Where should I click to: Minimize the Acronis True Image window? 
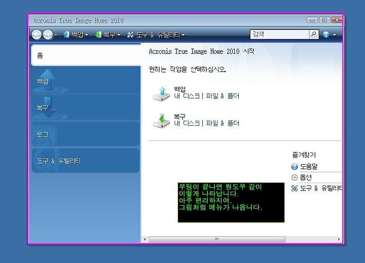(x=312, y=20)
